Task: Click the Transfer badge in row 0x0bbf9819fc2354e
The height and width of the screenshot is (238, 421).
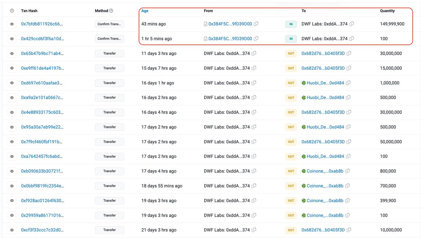Action: [x=109, y=186]
